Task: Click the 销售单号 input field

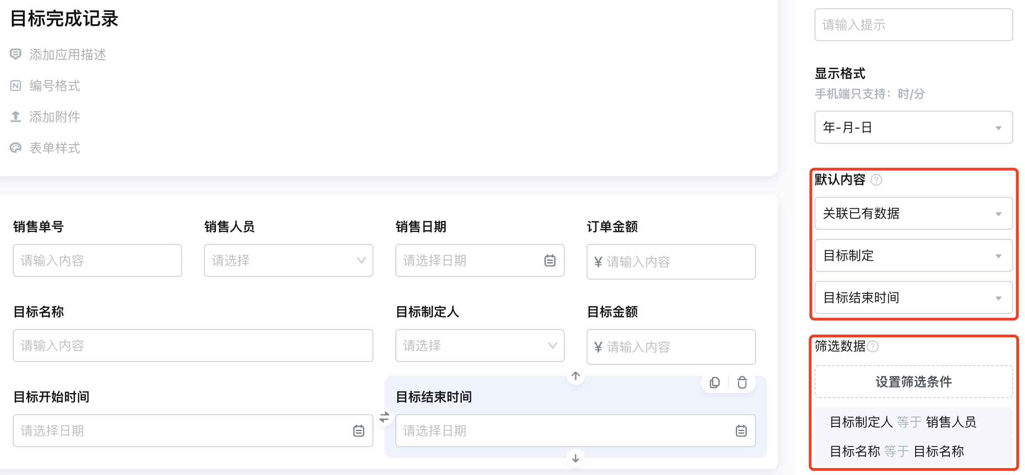Action: click(x=97, y=260)
